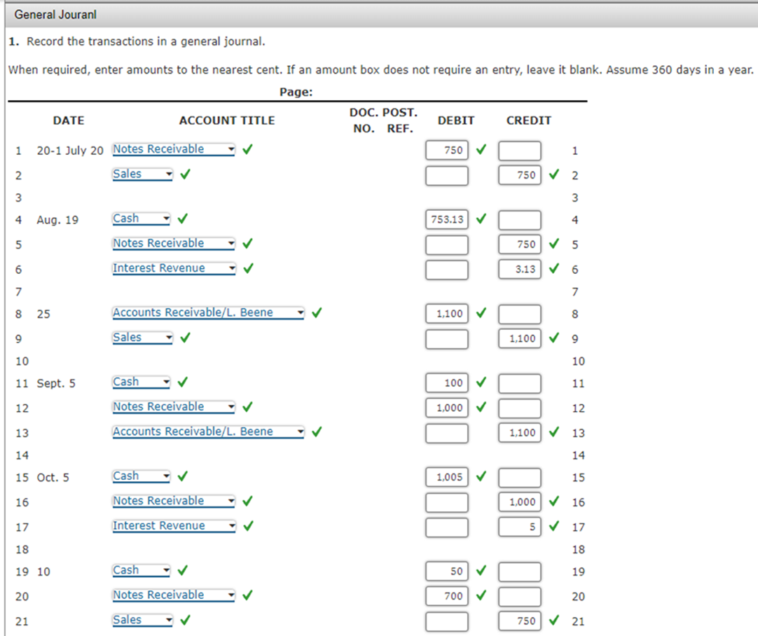Click the checkmark beside Sales credit 750 on line 21
The image size is (758, 636).
click(x=554, y=621)
